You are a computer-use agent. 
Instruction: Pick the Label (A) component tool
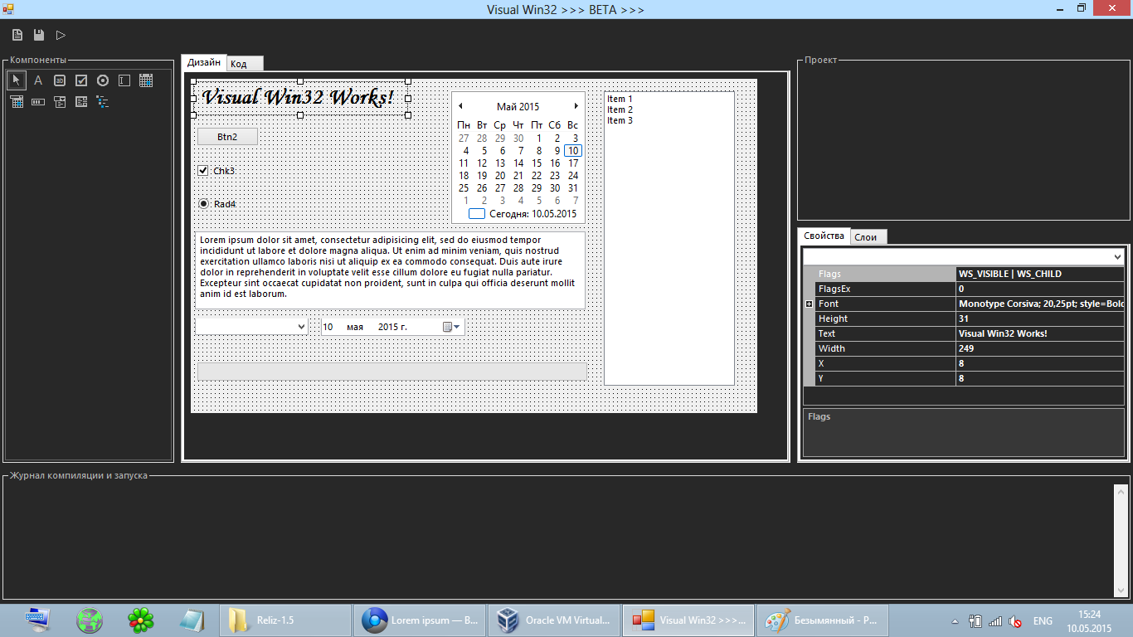point(38,80)
